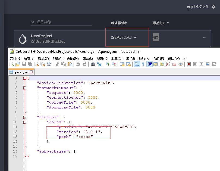Open the settings gear next to yqr148128
Viewport: 220px width, 171px height.
pyautogui.click(x=213, y=7)
